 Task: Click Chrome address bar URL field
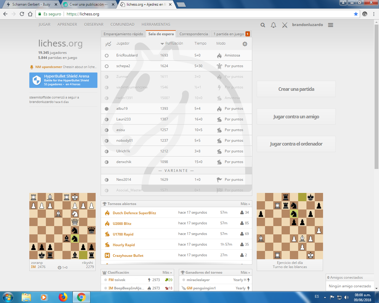195,14
